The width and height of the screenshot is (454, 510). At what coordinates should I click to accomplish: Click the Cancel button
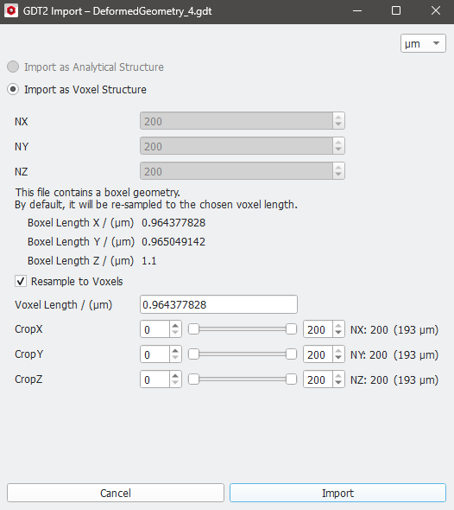[x=116, y=493]
